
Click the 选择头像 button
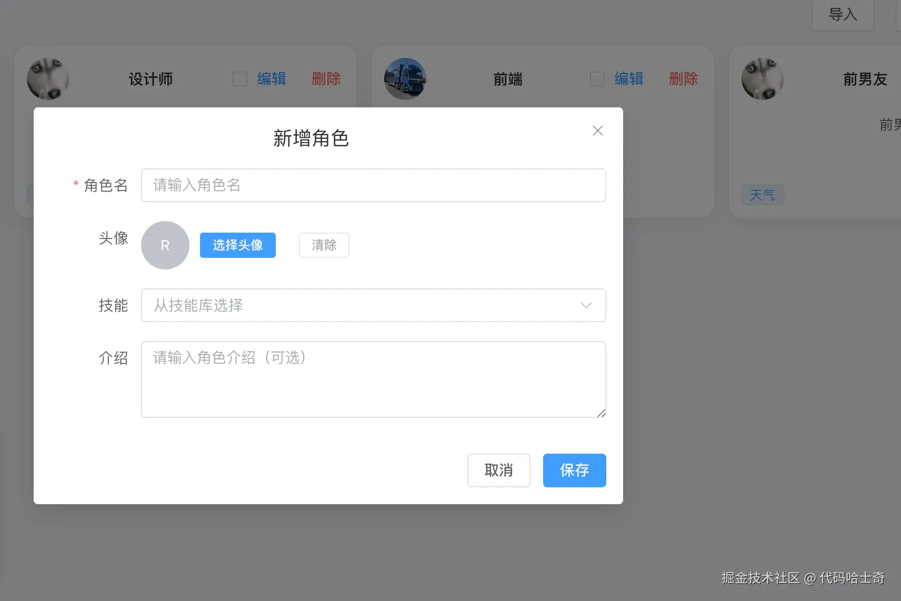(237, 245)
